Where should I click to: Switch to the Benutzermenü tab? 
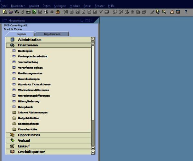tap(51, 34)
